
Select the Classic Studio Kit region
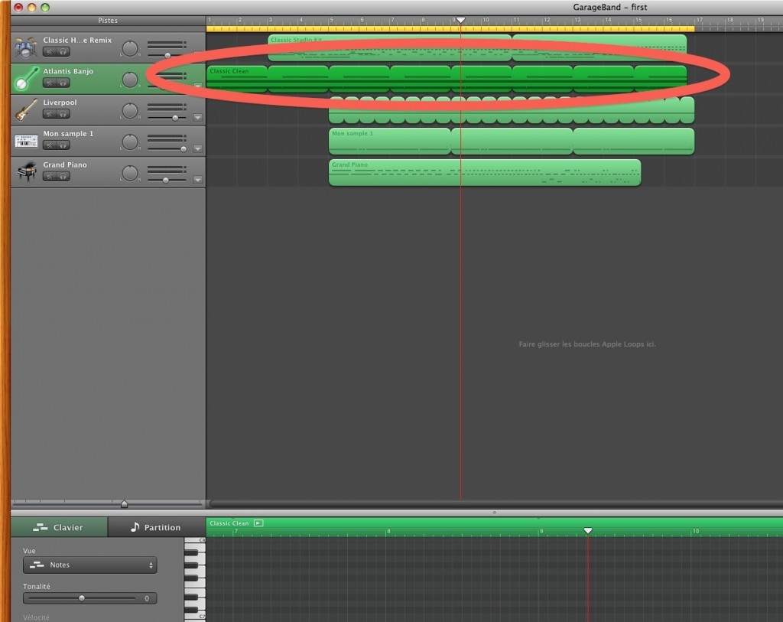389,48
